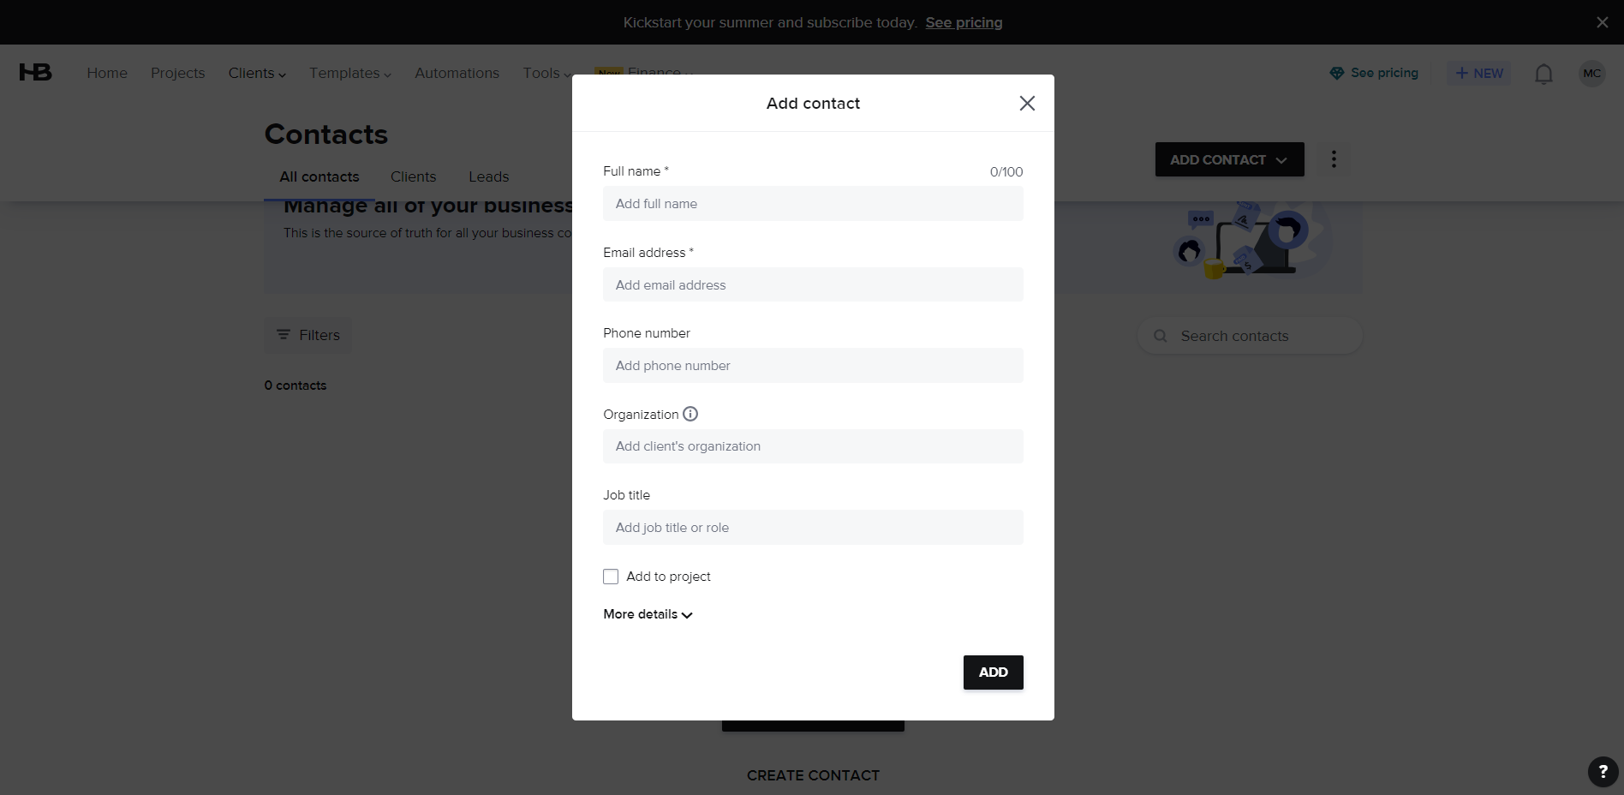Click the + NEW button
The width and height of the screenshot is (1624, 795).
[x=1478, y=73]
